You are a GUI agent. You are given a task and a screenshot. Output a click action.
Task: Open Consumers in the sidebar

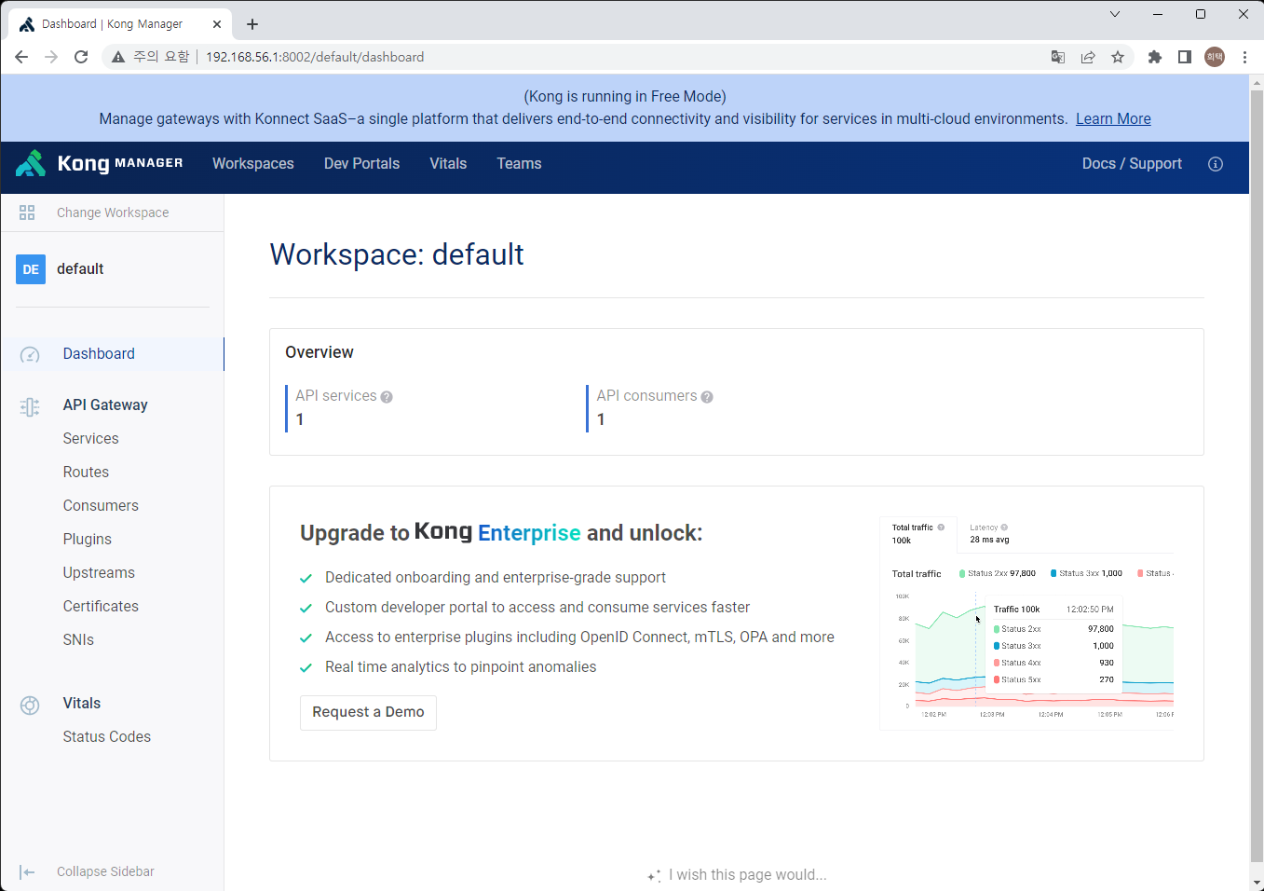(101, 505)
